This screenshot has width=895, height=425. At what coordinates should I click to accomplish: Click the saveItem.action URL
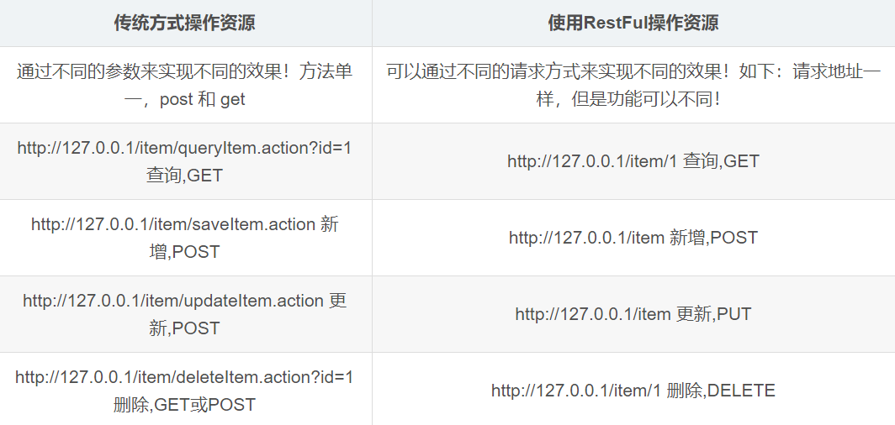pos(173,224)
